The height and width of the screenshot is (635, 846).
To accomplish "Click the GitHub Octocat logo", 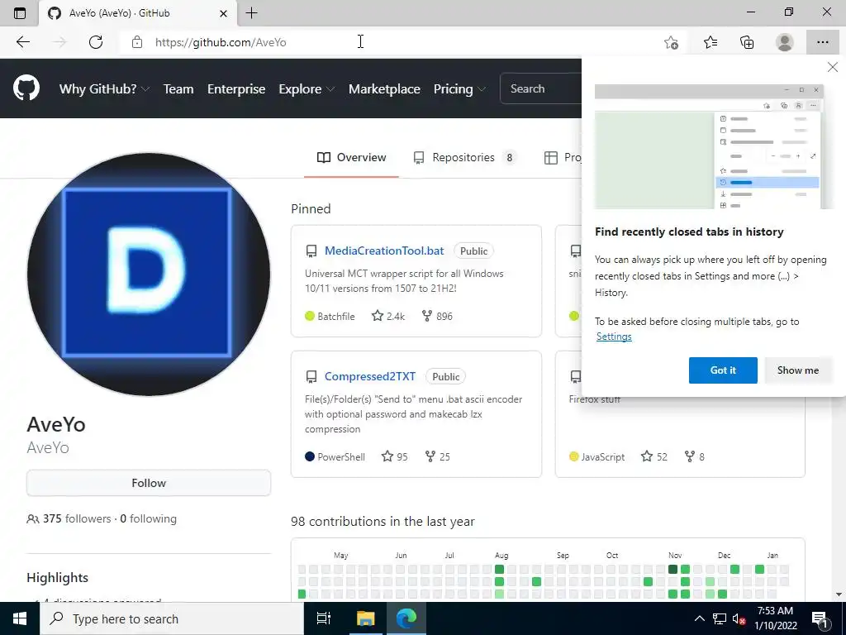I will (26, 88).
